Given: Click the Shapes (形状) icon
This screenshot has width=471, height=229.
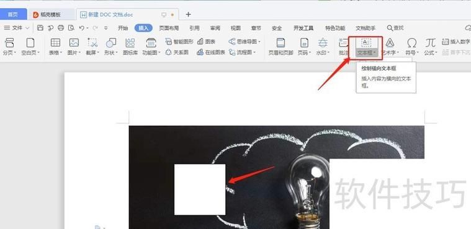Looking at the screenshot, I should click(x=111, y=43).
